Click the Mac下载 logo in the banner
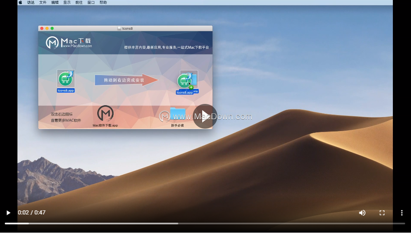411x233 pixels. click(x=69, y=42)
